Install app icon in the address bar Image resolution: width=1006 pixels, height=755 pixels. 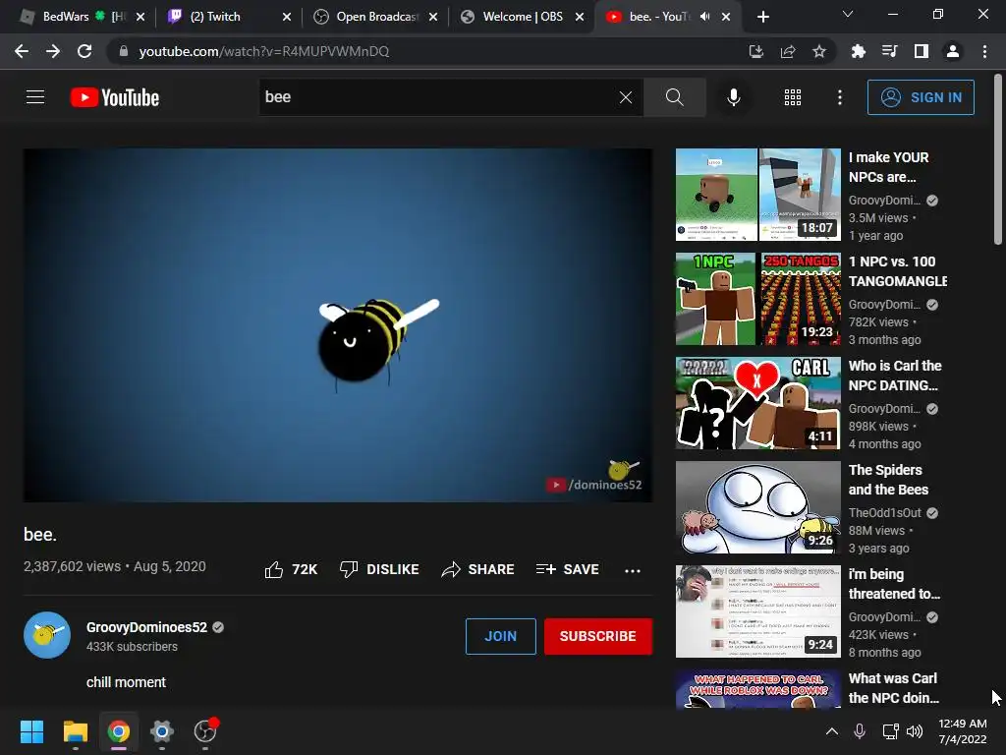pos(756,51)
